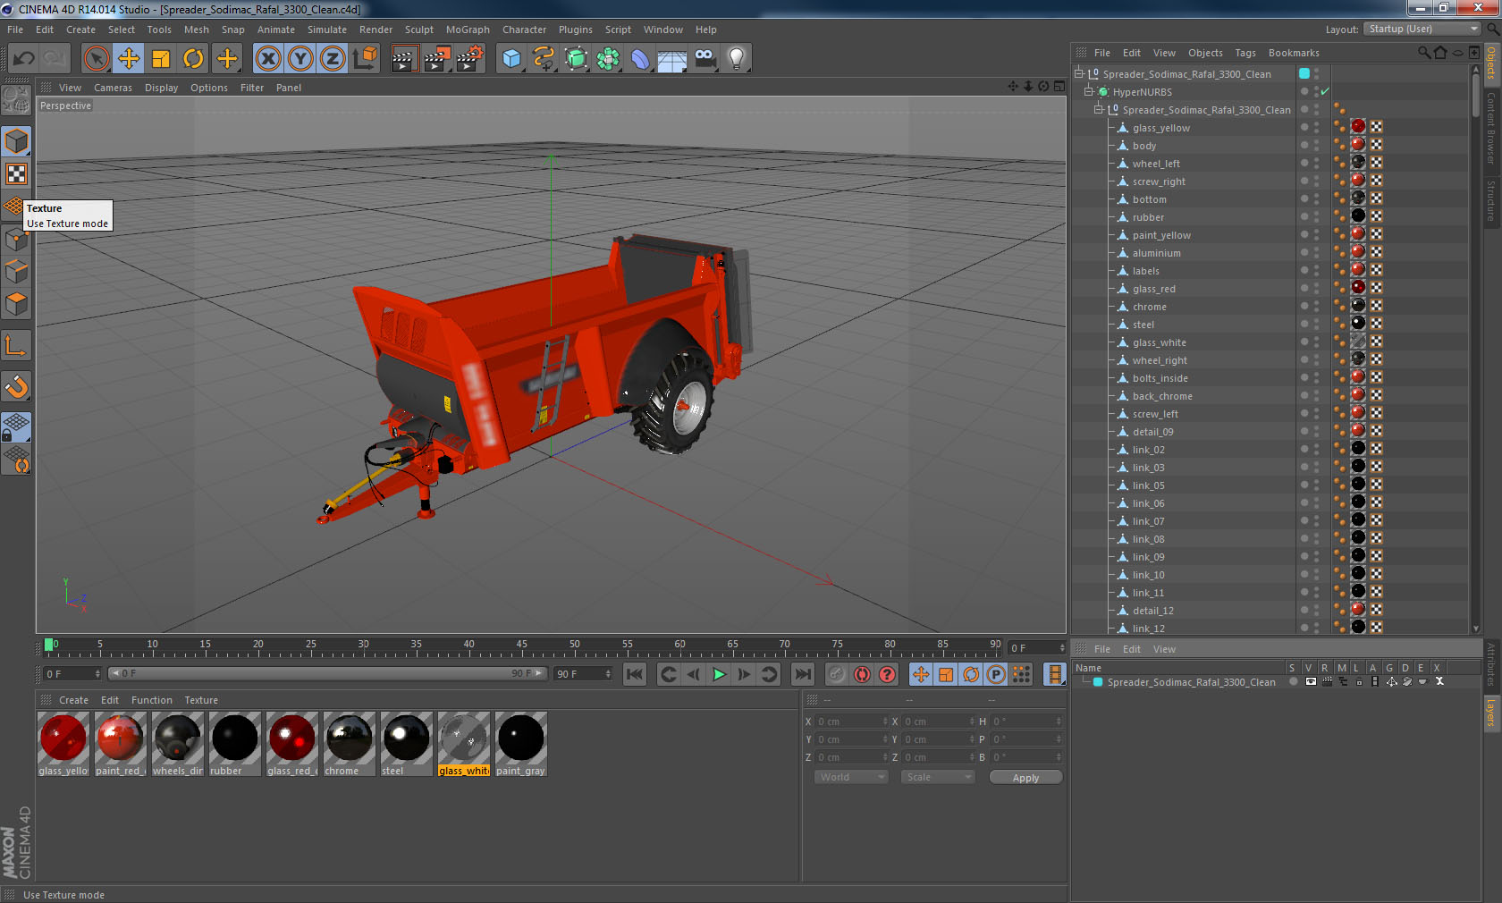Open the render settings icon
Viewport: 1502px width, 903px height.
coord(469,59)
